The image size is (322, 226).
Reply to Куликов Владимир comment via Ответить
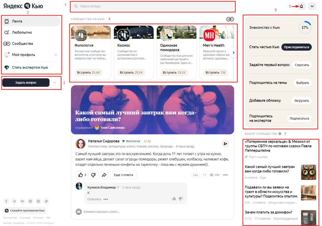[x=94, y=199]
